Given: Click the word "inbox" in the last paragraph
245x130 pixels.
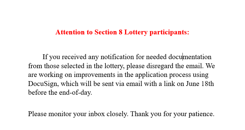Looking at the screenshot, I should 97,114.
